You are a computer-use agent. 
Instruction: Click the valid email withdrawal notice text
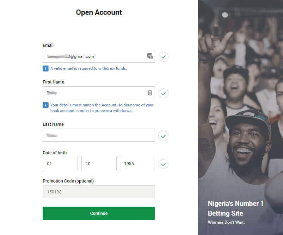pyautogui.click(x=88, y=68)
